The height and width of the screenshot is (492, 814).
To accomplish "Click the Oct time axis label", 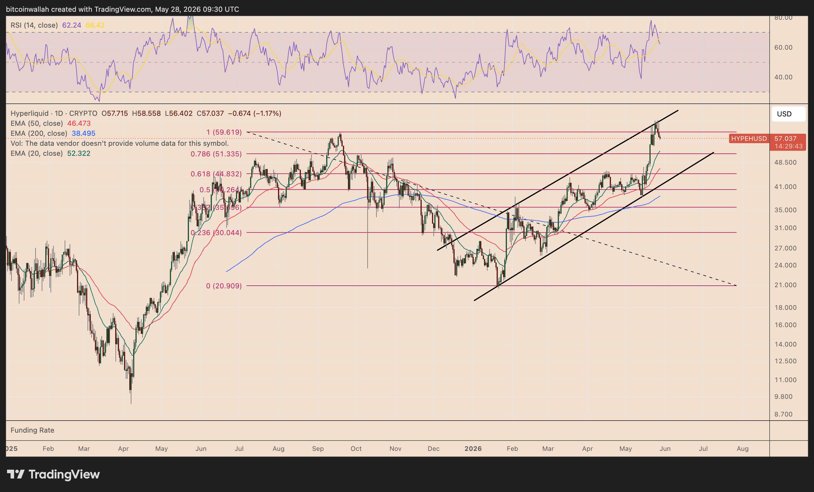I will click(356, 449).
